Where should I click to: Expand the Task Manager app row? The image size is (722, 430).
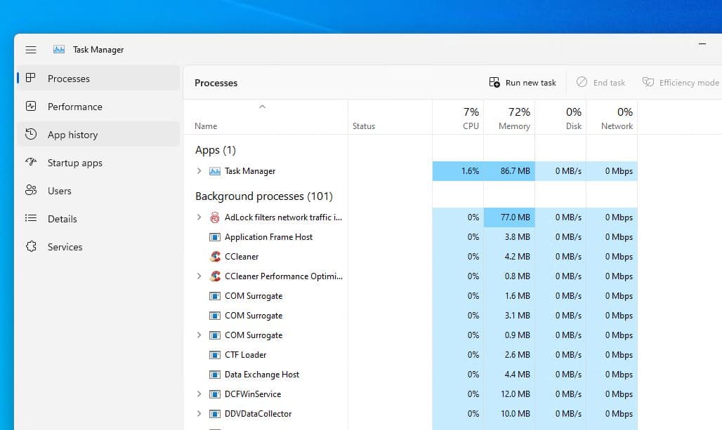[199, 171]
